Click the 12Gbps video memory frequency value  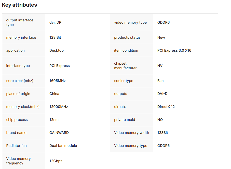[x=56, y=161]
